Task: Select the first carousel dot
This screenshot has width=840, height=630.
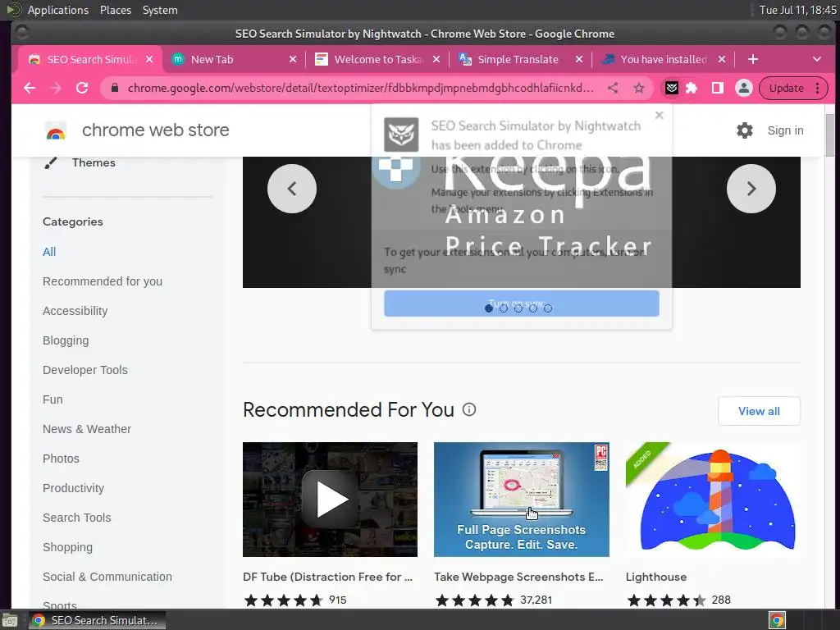Action: tap(489, 308)
